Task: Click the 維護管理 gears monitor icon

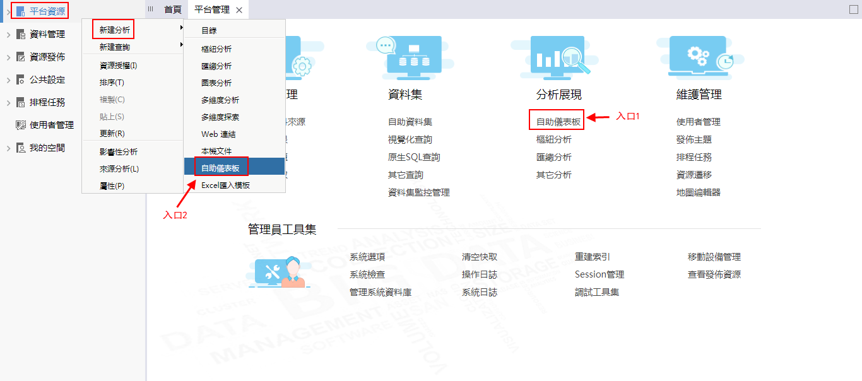Action: [702, 58]
